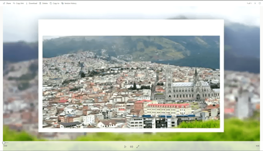
Task: Click the 'Copy to' text label
Action: pos(56,3)
